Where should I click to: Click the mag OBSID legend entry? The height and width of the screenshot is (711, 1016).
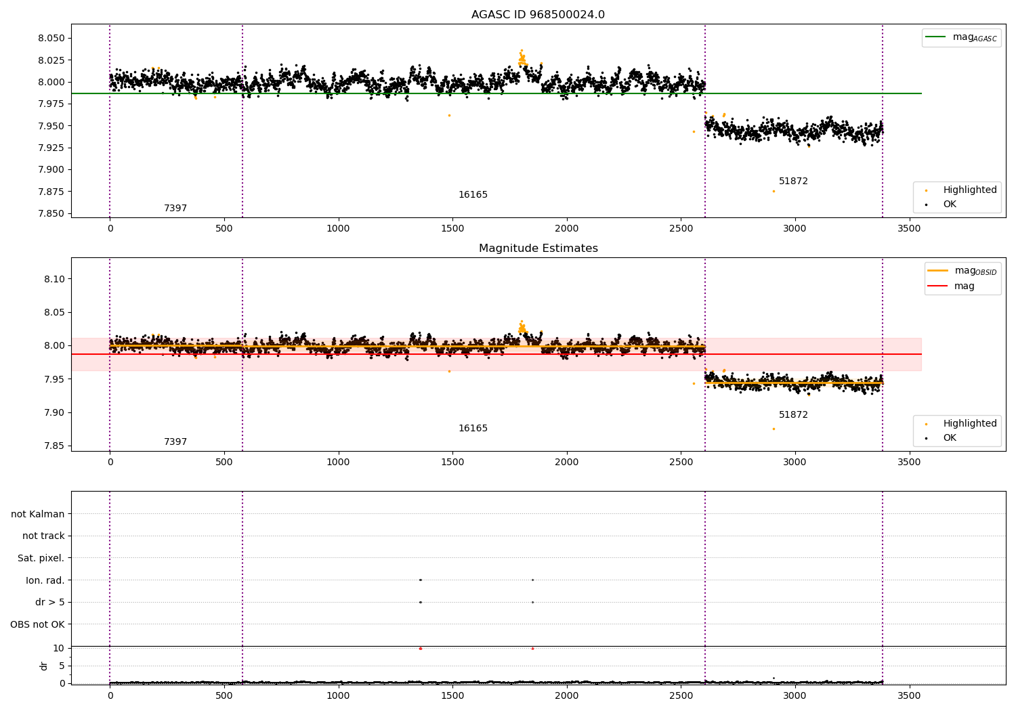962,271
